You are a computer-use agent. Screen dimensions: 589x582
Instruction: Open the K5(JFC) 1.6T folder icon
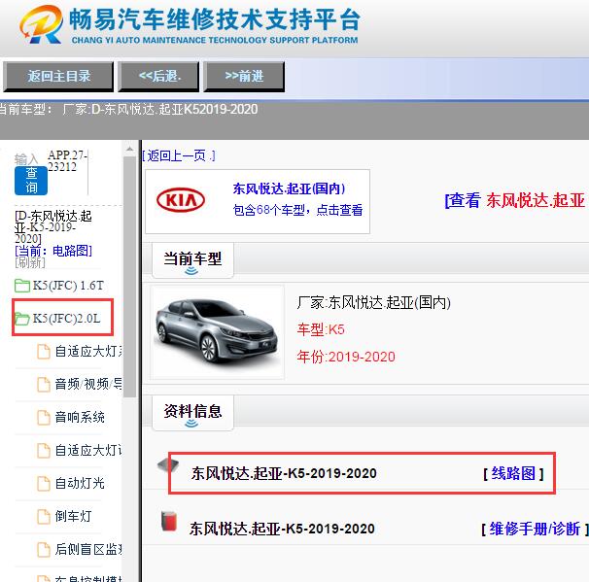21,286
